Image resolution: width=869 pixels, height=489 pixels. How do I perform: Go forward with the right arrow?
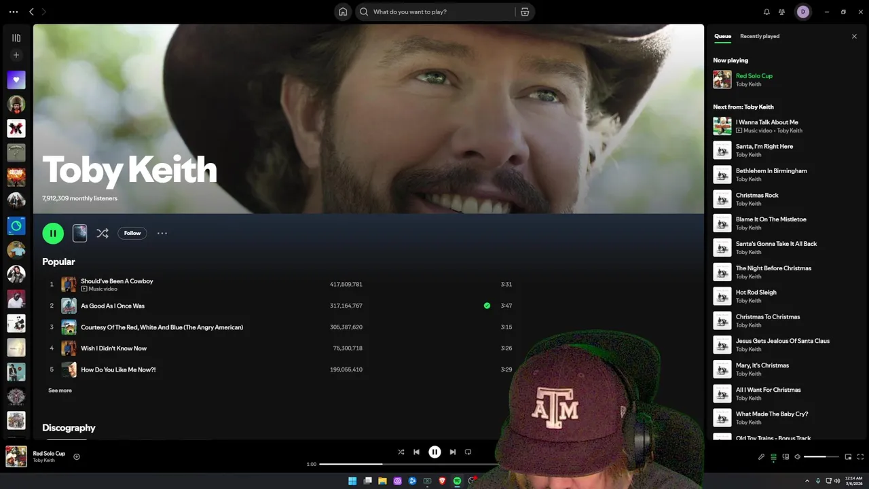tap(43, 12)
